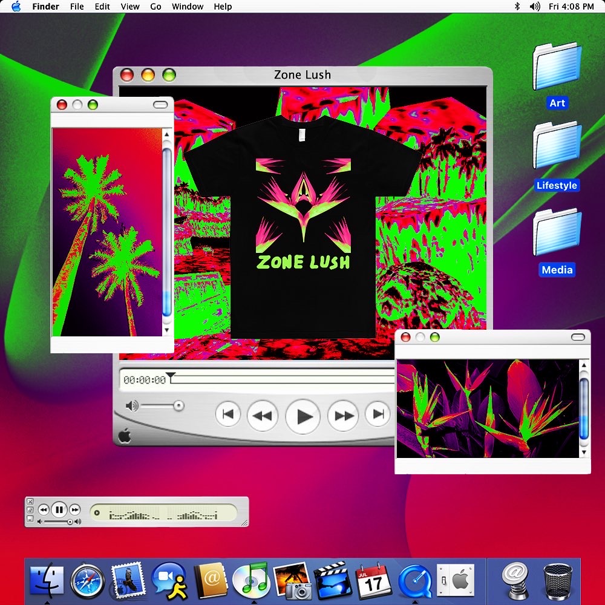Click the bird of paradise flower image
Image resolution: width=605 pixels, height=605 pixels.
pyautogui.click(x=488, y=408)
